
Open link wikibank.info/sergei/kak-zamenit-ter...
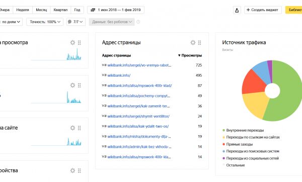pyautogui.click(x=139, y=106)
